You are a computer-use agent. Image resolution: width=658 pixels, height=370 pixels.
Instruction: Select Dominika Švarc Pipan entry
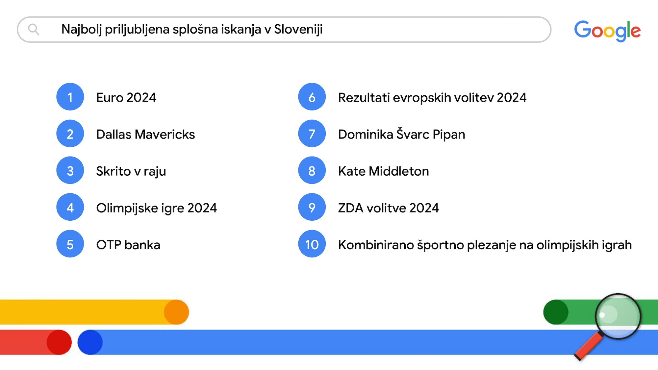[401, 135]
